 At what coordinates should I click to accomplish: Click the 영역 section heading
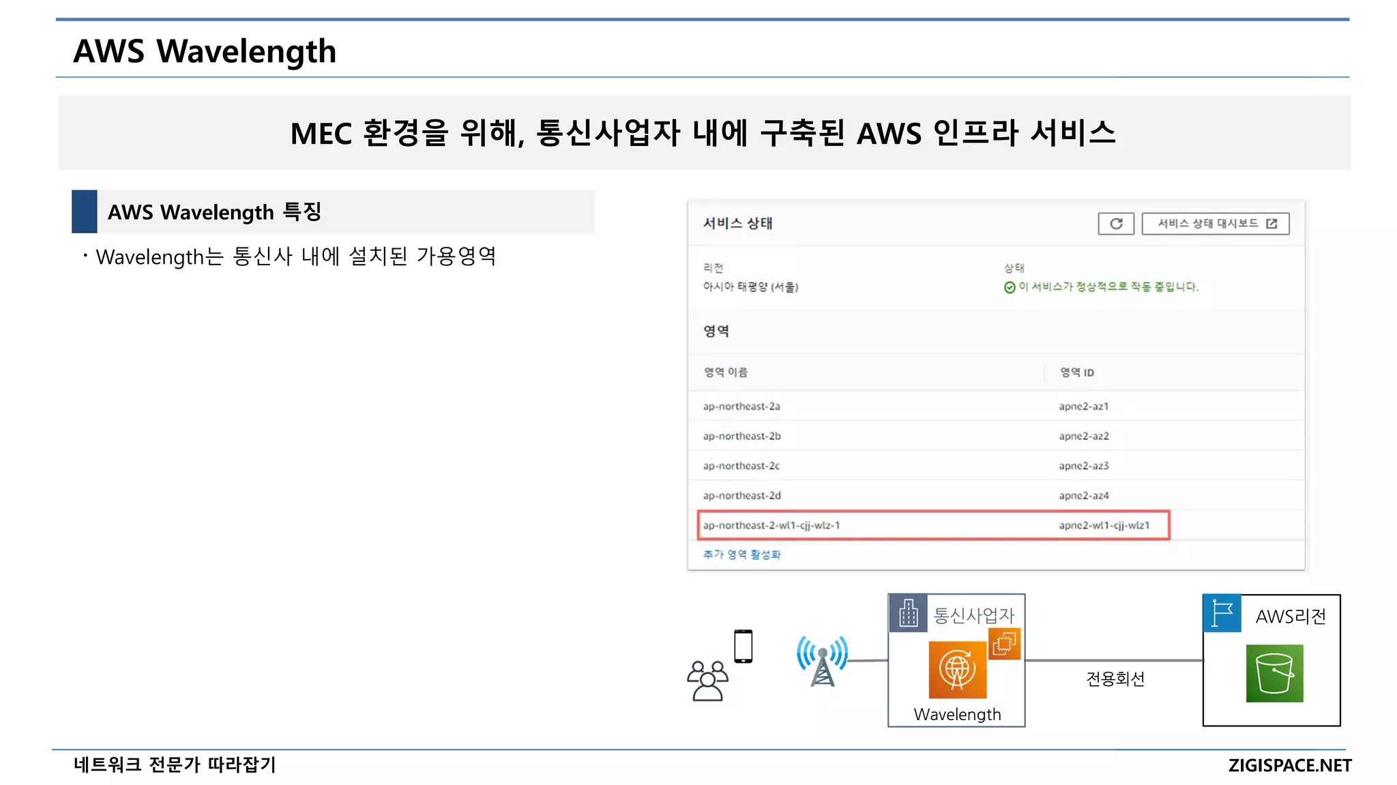point(716,331)
